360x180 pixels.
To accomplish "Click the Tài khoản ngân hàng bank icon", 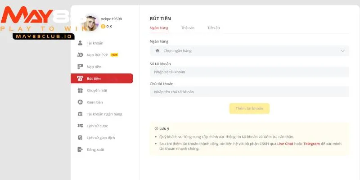I will click(80, 114).
